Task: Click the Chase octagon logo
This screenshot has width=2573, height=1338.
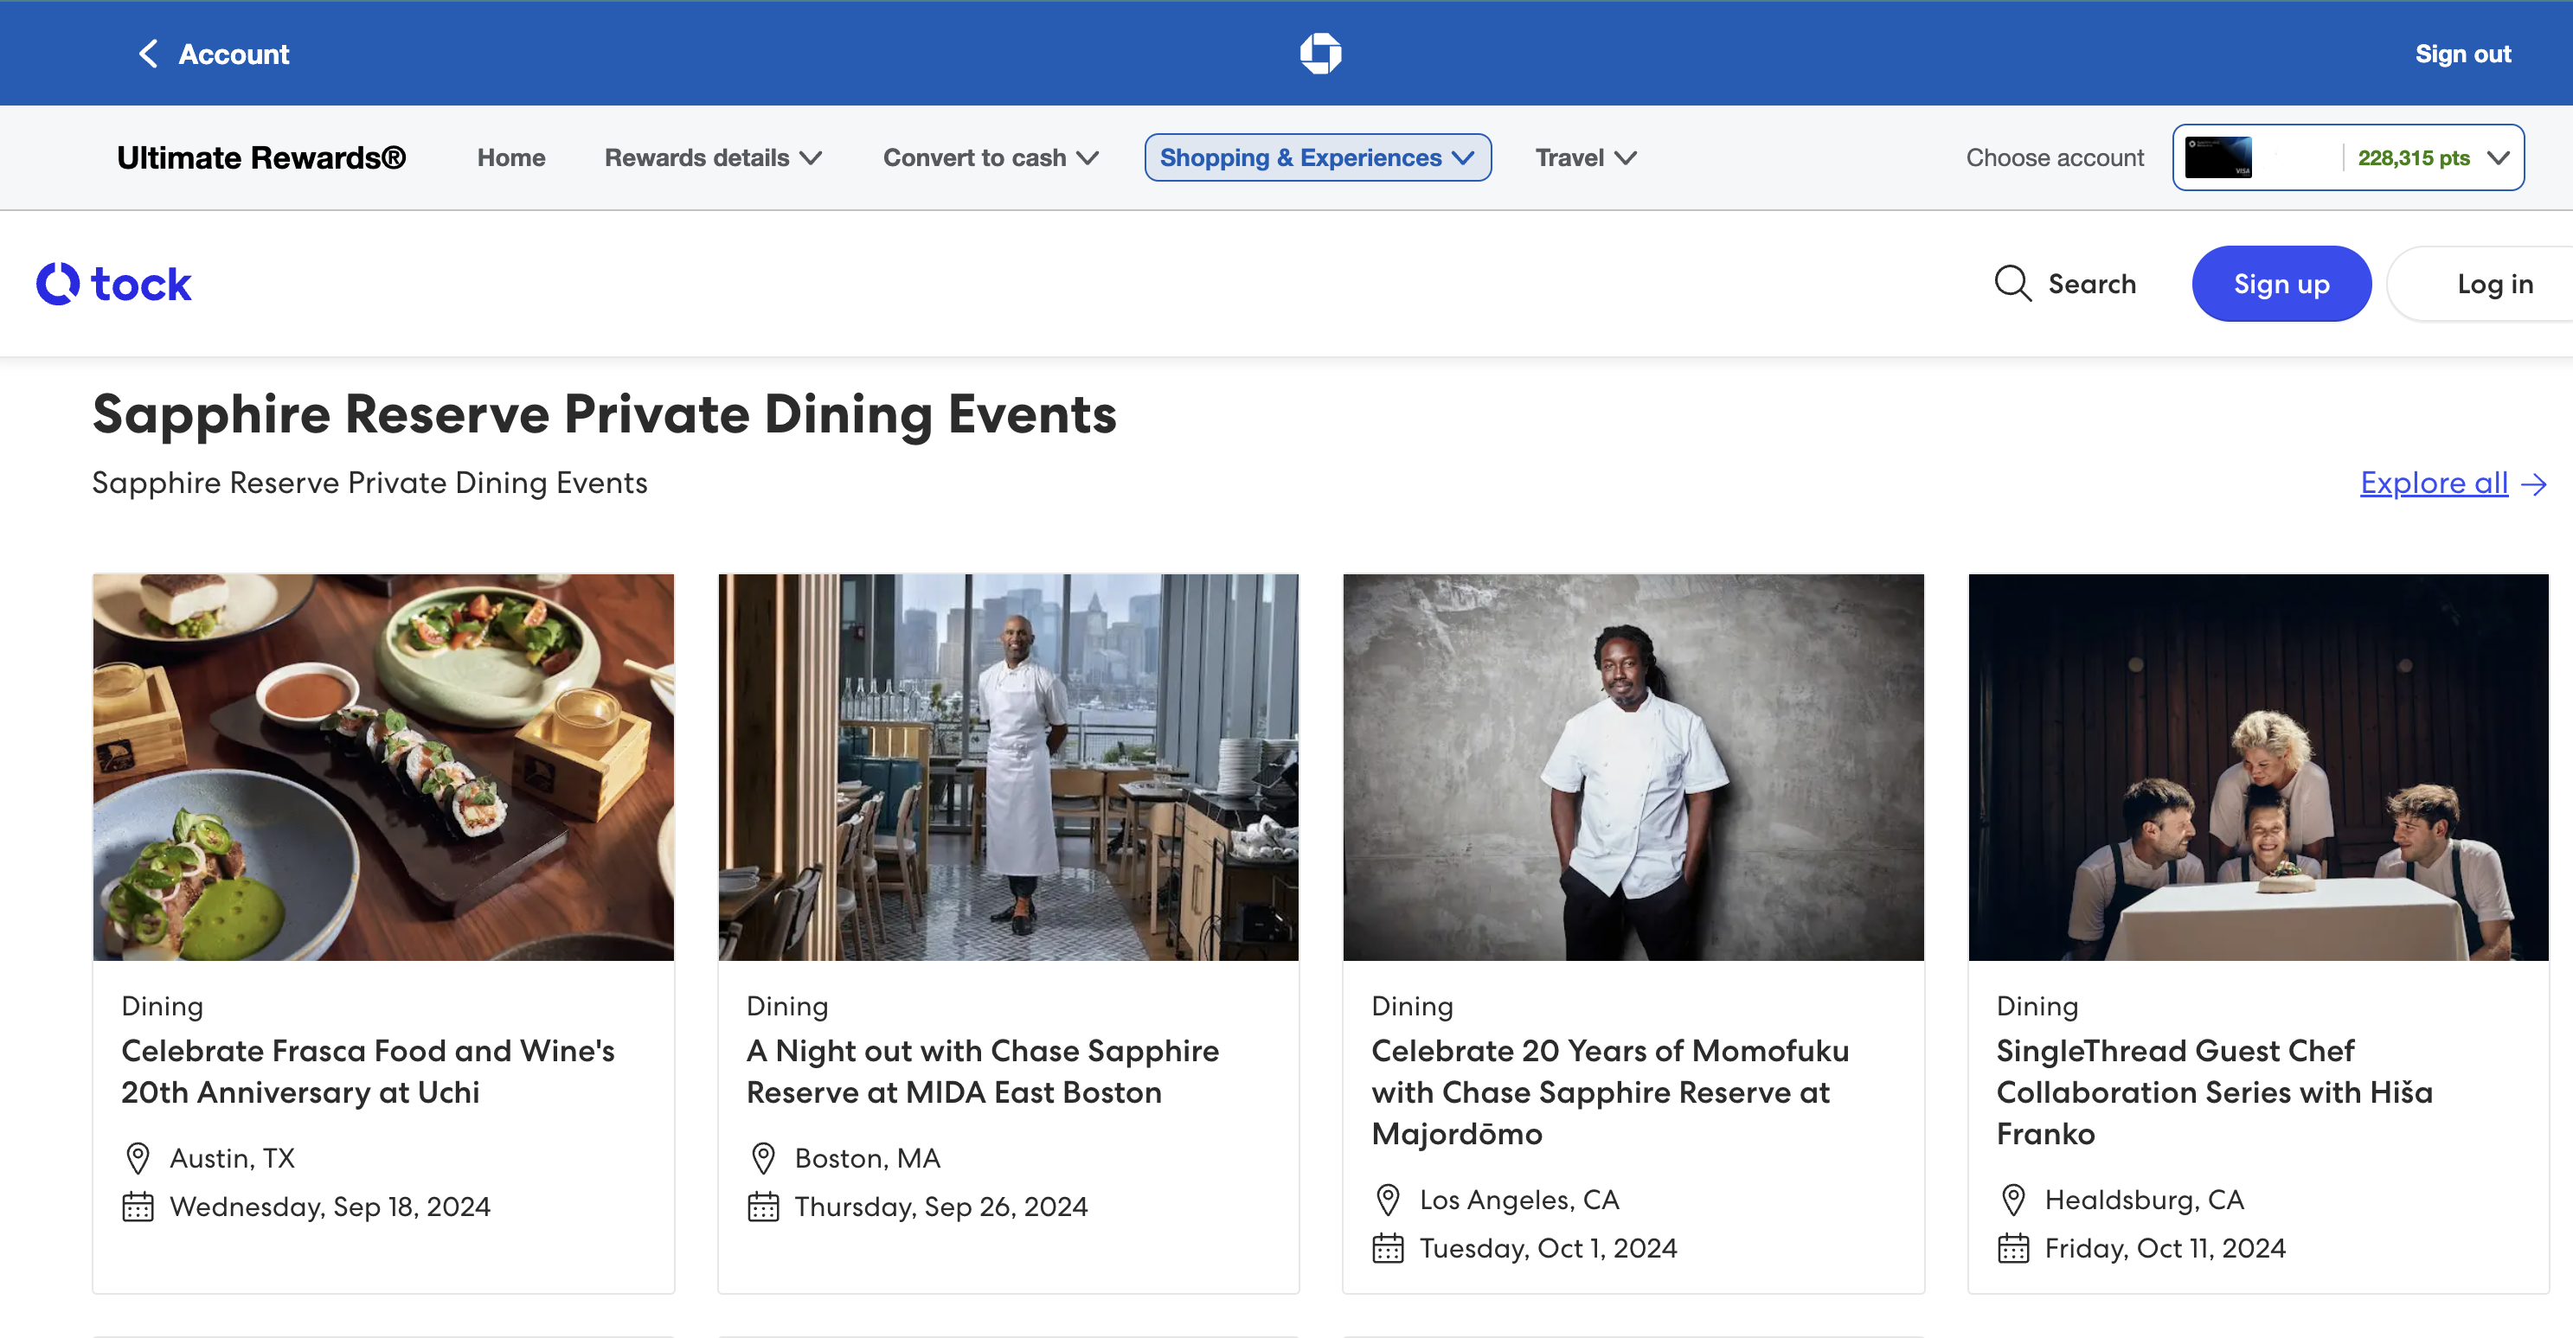Action: tap(1319, 54)
